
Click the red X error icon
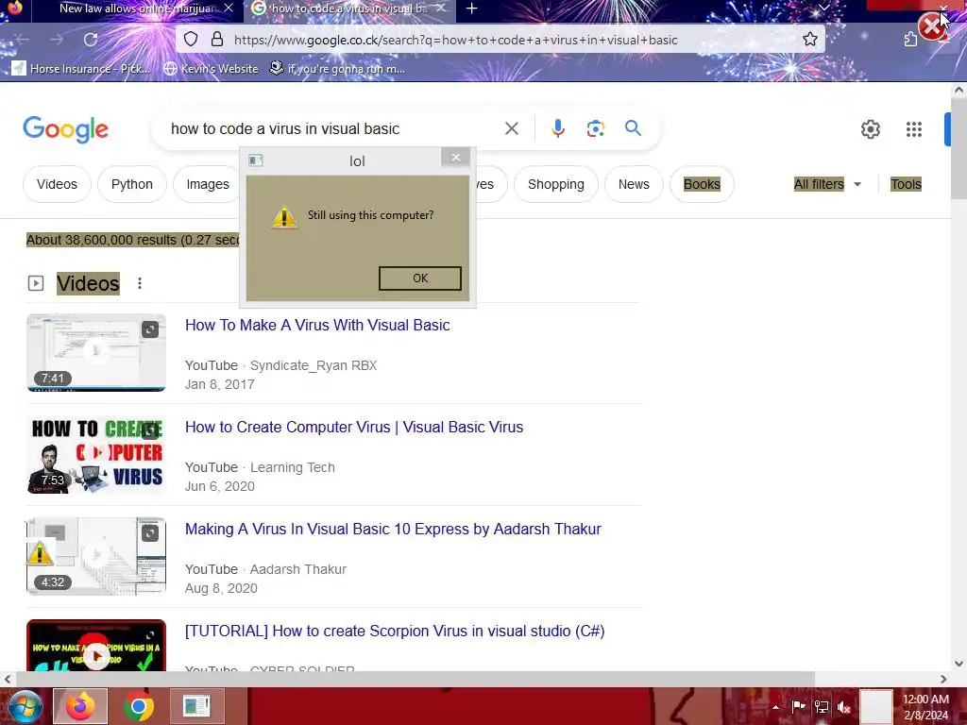[931, 25]
